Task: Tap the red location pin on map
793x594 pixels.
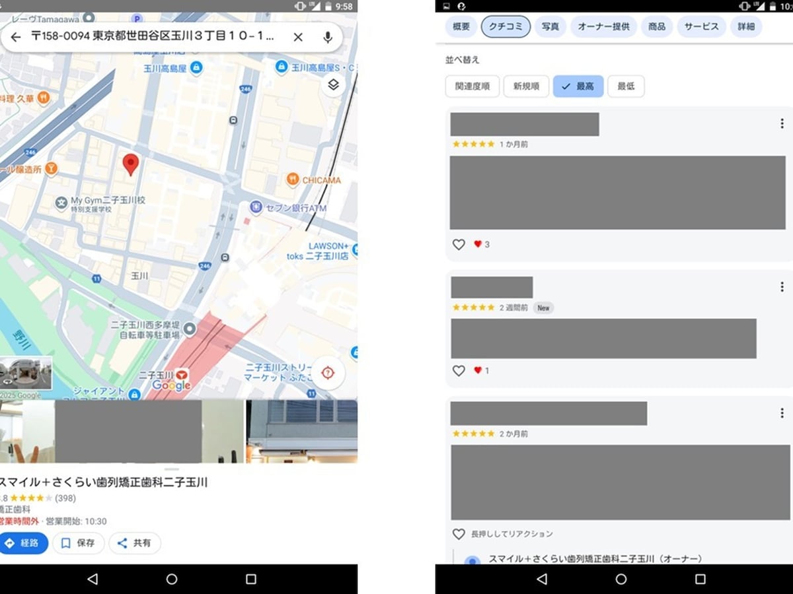Action: coord(131,164)
